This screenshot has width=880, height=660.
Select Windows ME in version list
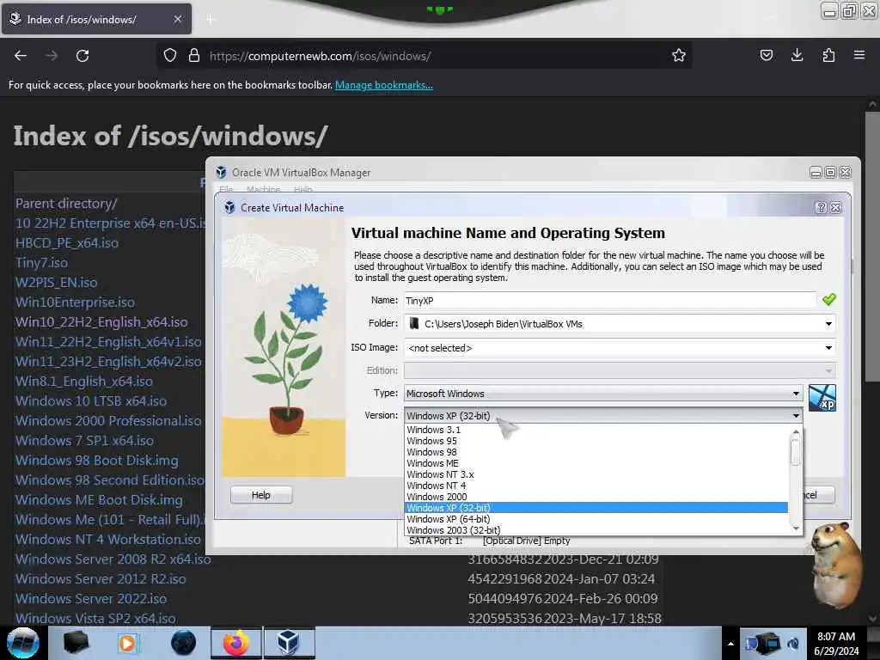(x=596, y=463)
